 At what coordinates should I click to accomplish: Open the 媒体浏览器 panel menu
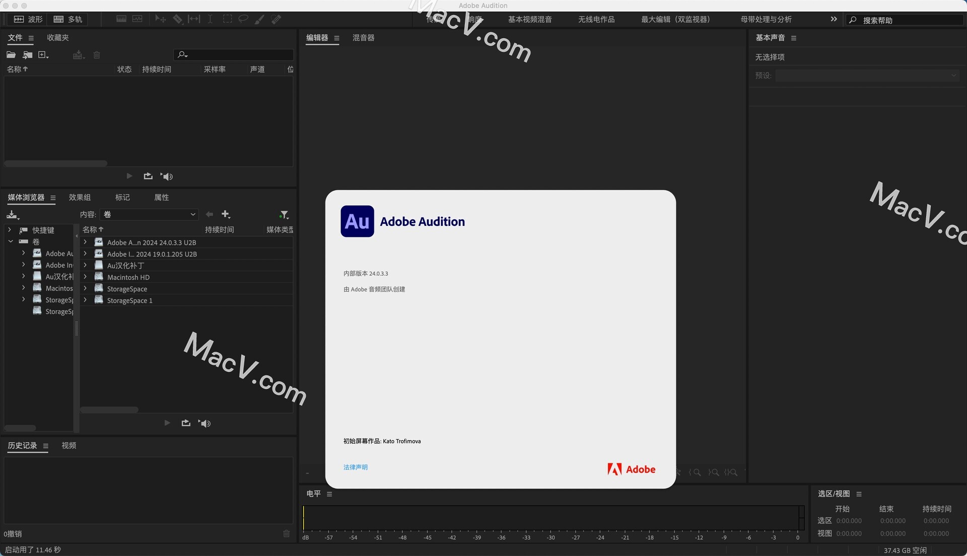point(53,198)
